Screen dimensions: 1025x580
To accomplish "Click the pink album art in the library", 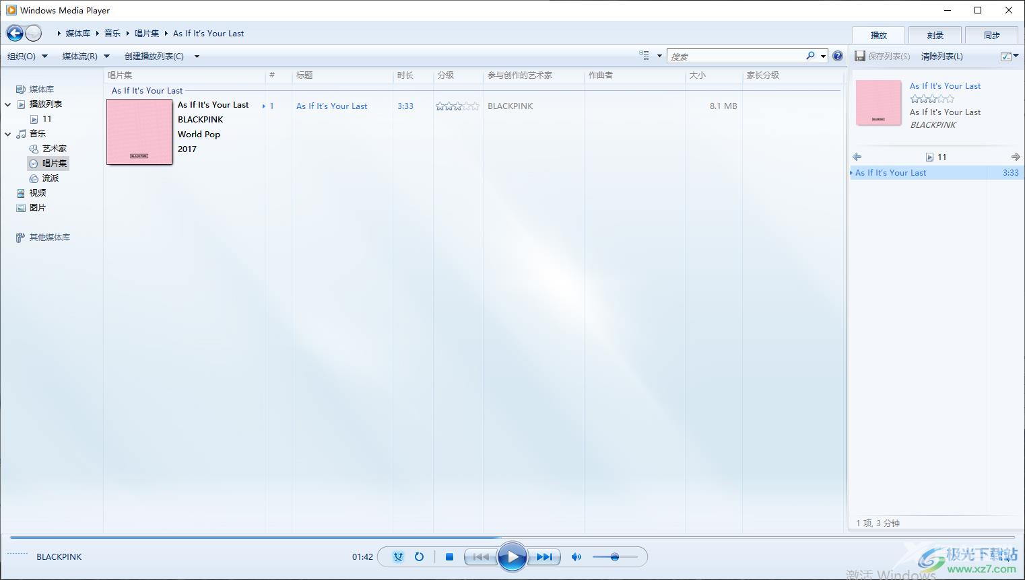I will (x=139, y=132).
